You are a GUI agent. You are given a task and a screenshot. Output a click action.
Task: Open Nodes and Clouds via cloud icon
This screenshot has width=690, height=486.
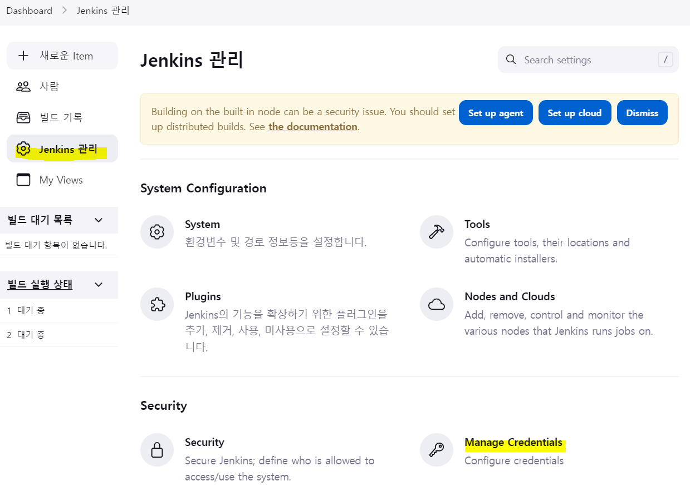click(x=437, y=304)
